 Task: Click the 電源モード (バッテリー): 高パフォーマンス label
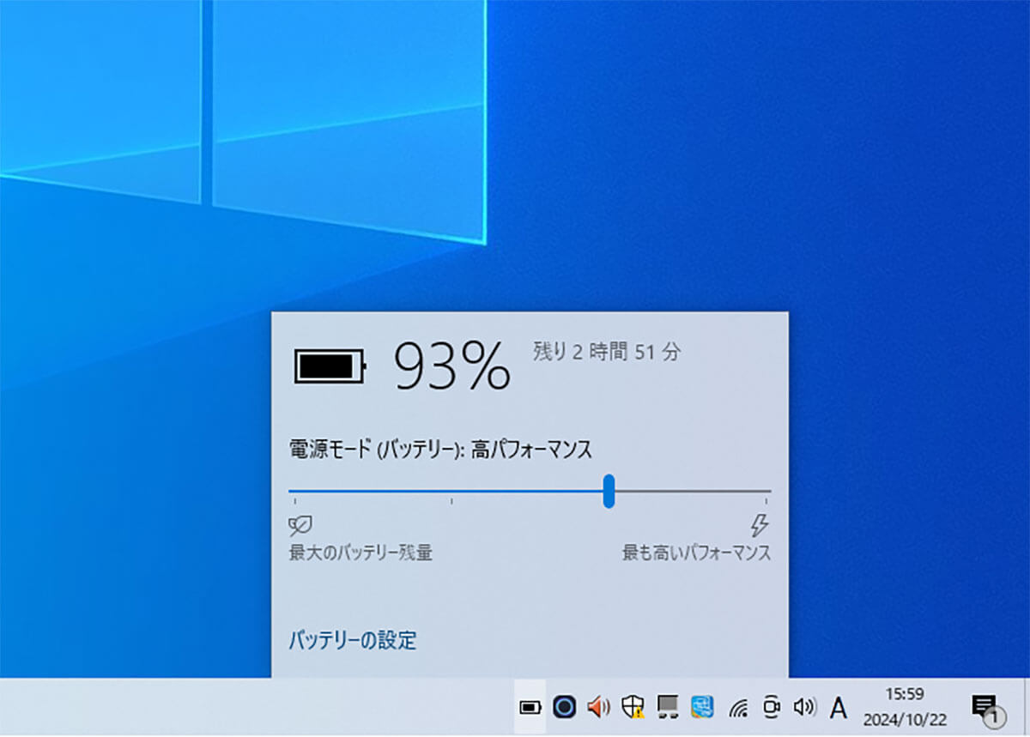tap(441, 450)
